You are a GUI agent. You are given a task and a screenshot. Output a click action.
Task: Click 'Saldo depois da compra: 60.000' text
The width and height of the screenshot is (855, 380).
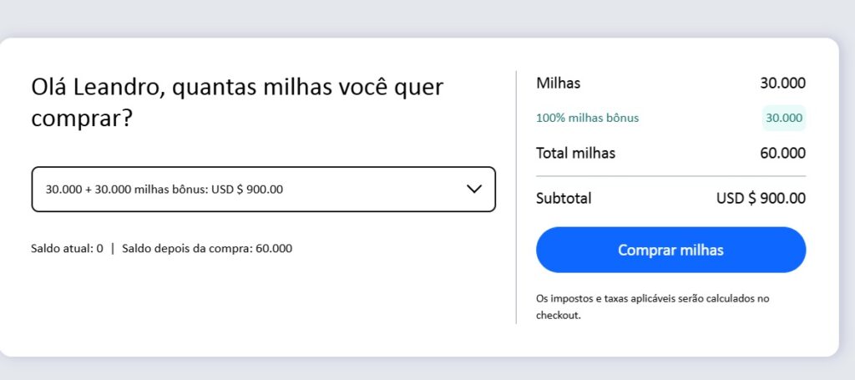(x=207, y=248)
